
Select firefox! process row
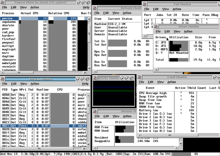(44, 39)
